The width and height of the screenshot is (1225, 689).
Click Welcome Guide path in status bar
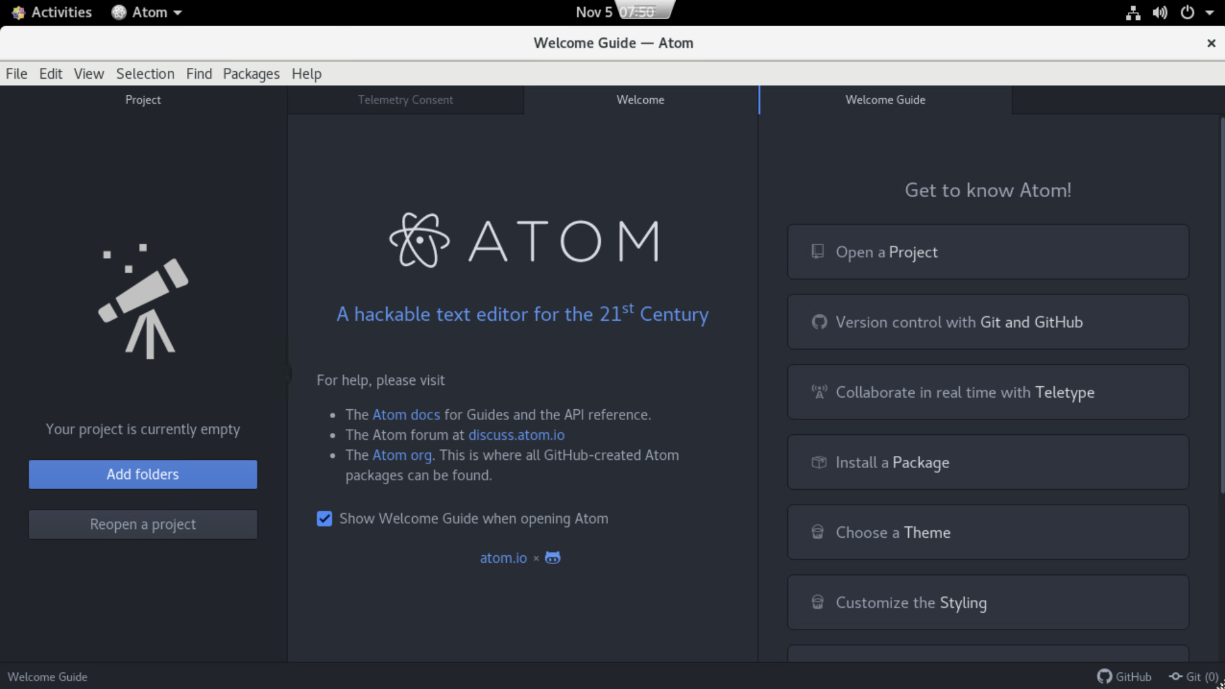pyautogui.click(x=47, y=677)
